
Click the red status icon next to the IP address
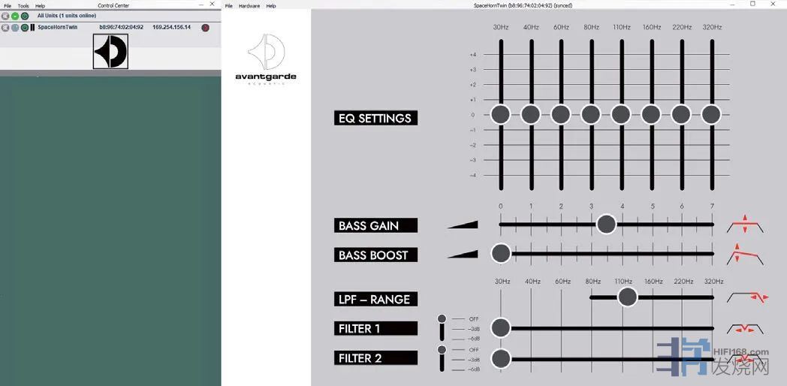[205, 28]
